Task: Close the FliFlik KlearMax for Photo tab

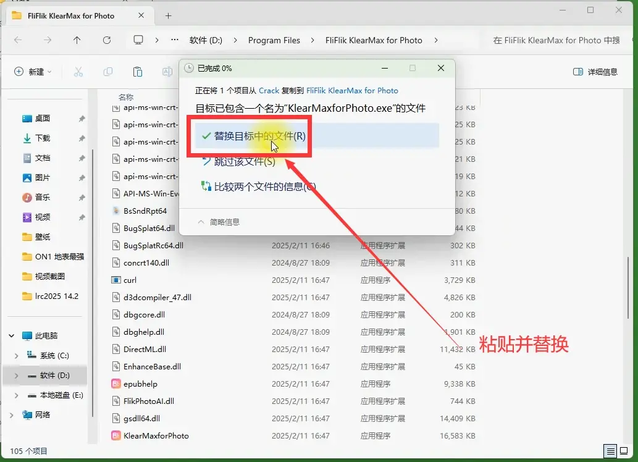Action: (141, 15)
